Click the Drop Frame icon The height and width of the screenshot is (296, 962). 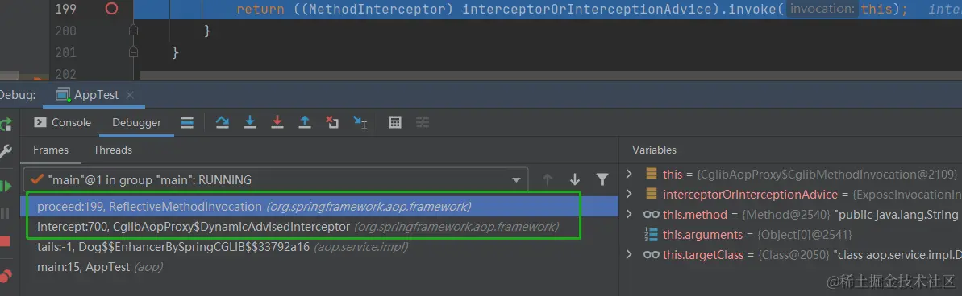pyautogui.click(x=332, y=123)
